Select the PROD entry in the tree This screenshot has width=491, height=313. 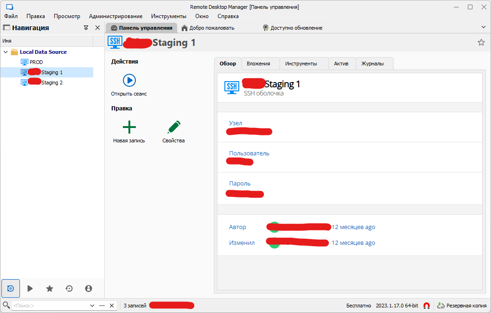tap(36, 62)
